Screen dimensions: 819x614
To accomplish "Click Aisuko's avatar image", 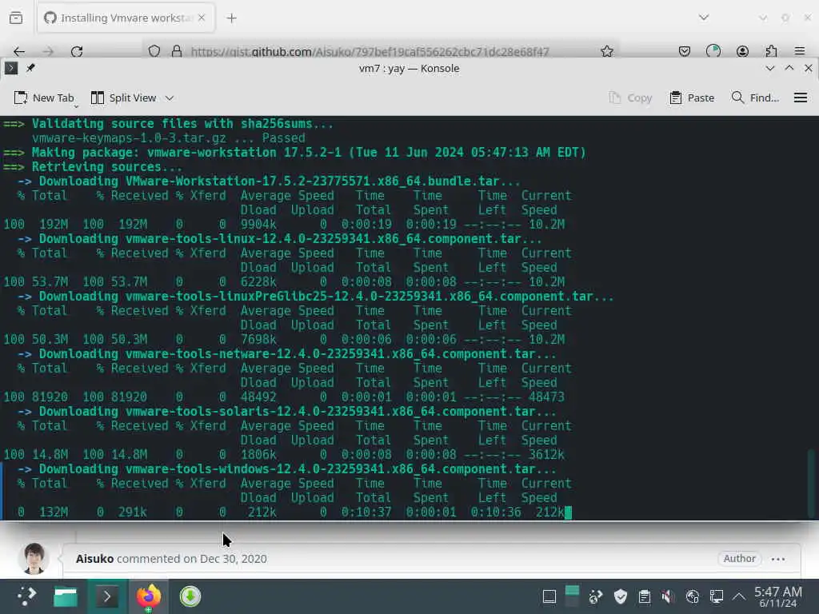I will pyautogui.click(x=34, y=559).
